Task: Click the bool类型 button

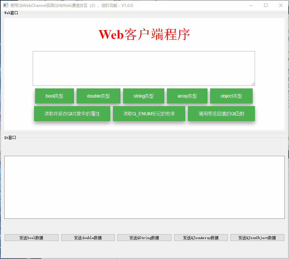Action: coord(54,96)
